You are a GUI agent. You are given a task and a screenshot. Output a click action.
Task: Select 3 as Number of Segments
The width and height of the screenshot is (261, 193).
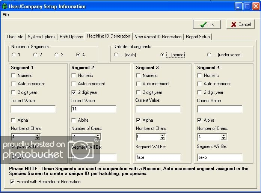point(56,55)
